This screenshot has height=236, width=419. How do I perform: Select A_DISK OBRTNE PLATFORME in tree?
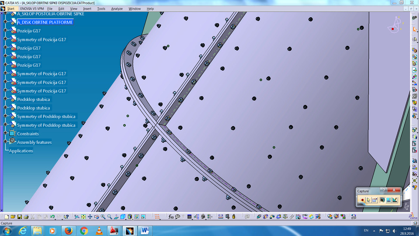[45, 22]
